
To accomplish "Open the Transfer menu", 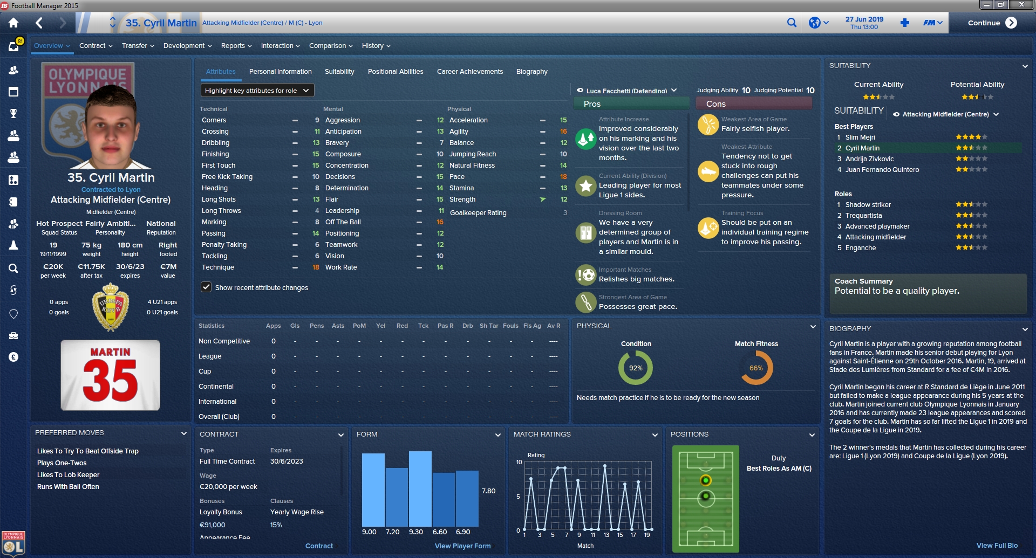I will click(138, 46).
